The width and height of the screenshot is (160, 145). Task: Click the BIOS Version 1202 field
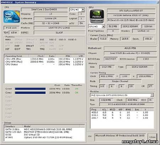coord(147,59)
